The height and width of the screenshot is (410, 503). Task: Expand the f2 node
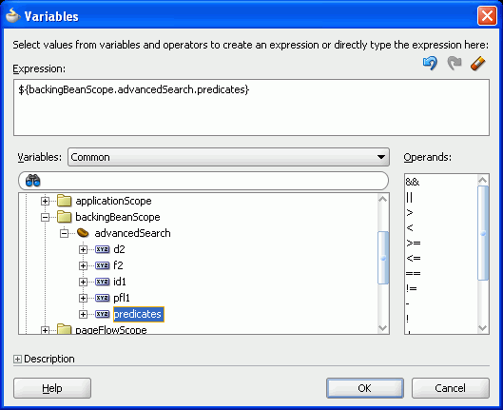click(83, 265)
